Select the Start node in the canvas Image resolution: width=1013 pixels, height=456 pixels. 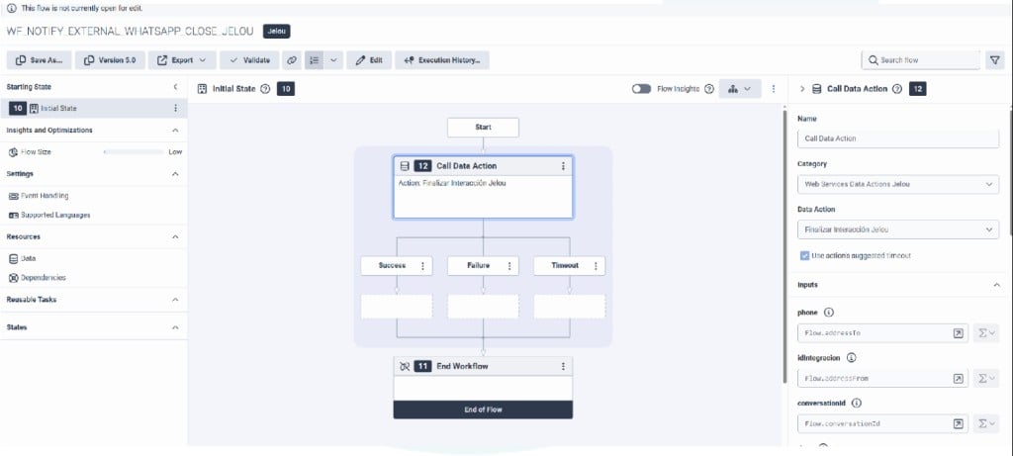[483, 128]
